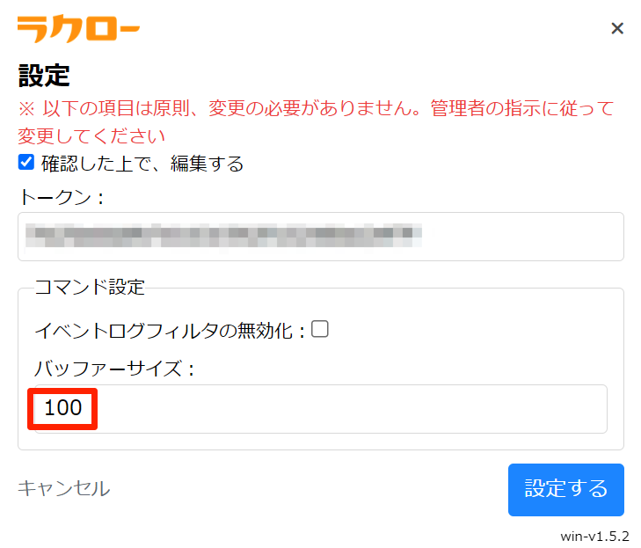The height and width of the screenshot is (548, 641).
Task: Click the ラクロー logo
Action: pyautogui.click(x=78, y=29)
